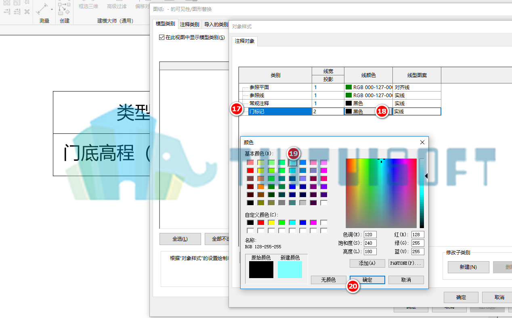Open the Measure tool dropdown arrow

click(x=52, y=9)
